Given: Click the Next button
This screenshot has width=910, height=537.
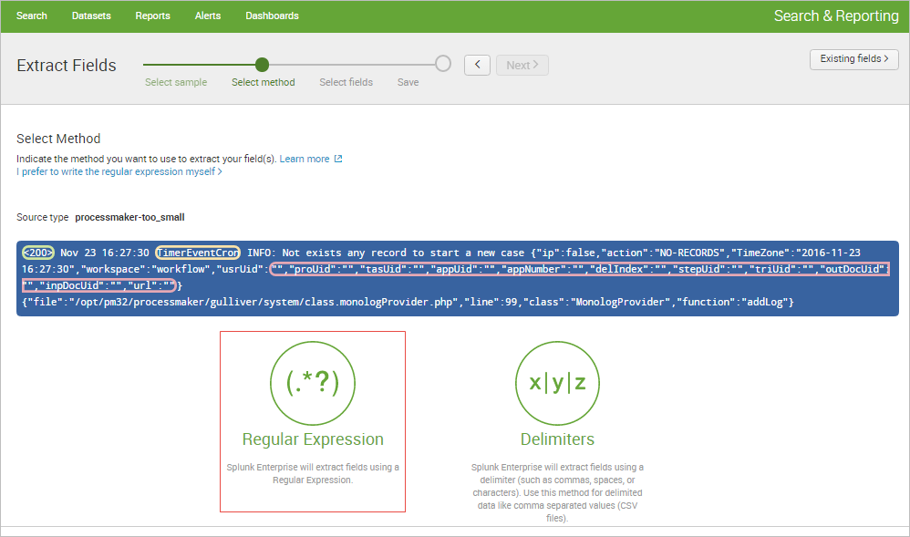Looking at the screenshot, I should click(522, 65).
